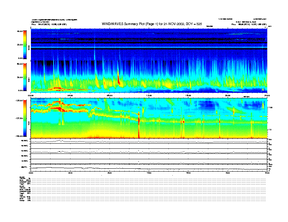The height and width of the screenshot is (222, 288).
Task: Select the 10 label on TNR right axis
Action: pos(269,130)
